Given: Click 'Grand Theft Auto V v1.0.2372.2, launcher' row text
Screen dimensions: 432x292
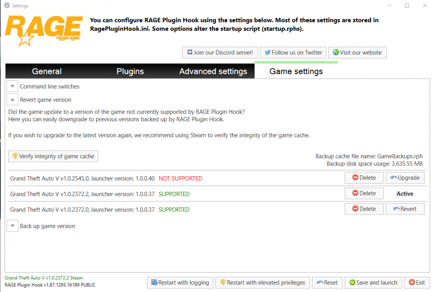Looking at the screenshot, I should click(83, 194).
